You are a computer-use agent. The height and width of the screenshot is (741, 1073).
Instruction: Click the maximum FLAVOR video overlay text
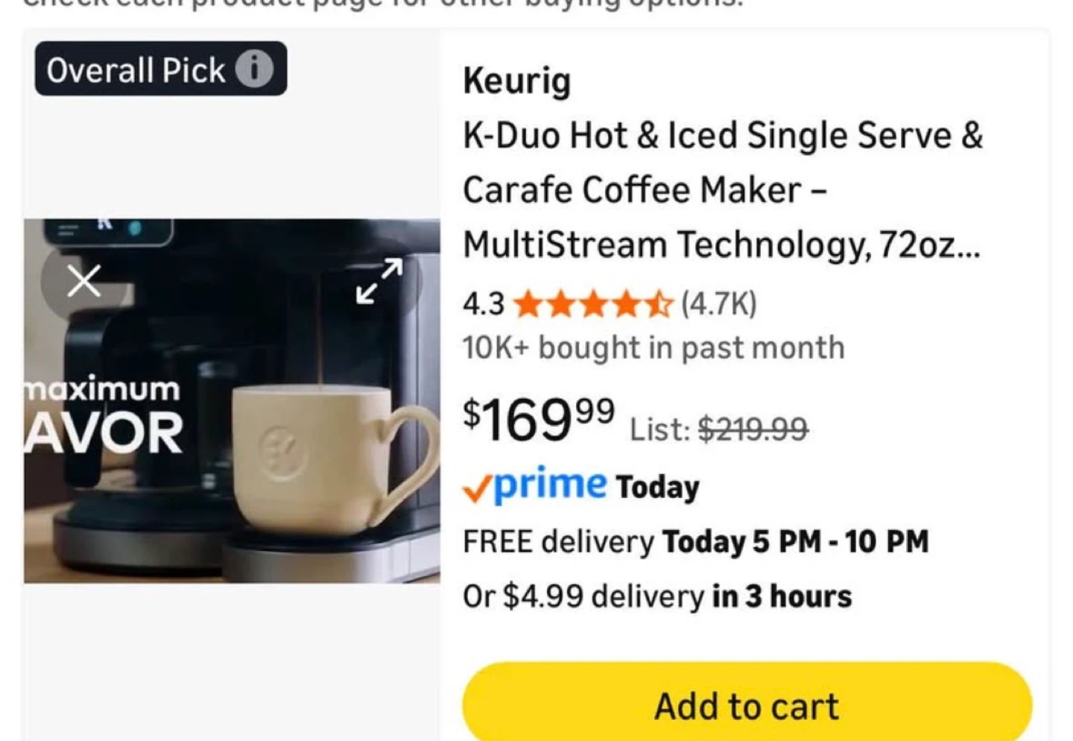click(103, 416)
